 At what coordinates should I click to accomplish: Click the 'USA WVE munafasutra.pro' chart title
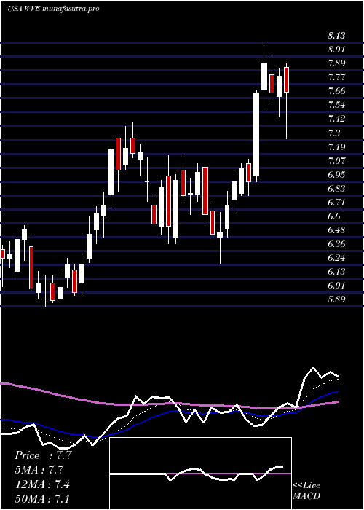pyautogui.click(x=53, y=9)
